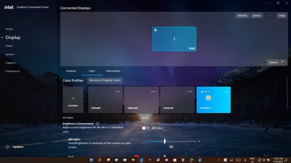Open the taskbar clock and date

278,160
